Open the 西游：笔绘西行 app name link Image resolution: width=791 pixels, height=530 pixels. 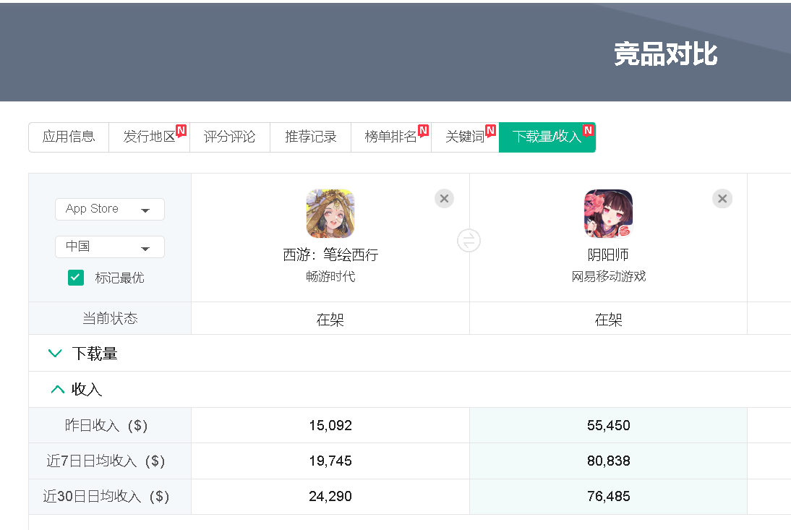tap(330, 255)
